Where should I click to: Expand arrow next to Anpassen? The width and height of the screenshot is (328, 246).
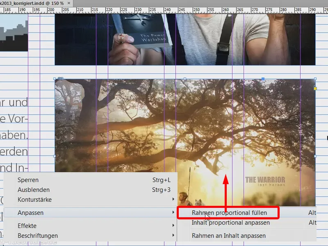point(173,212)
